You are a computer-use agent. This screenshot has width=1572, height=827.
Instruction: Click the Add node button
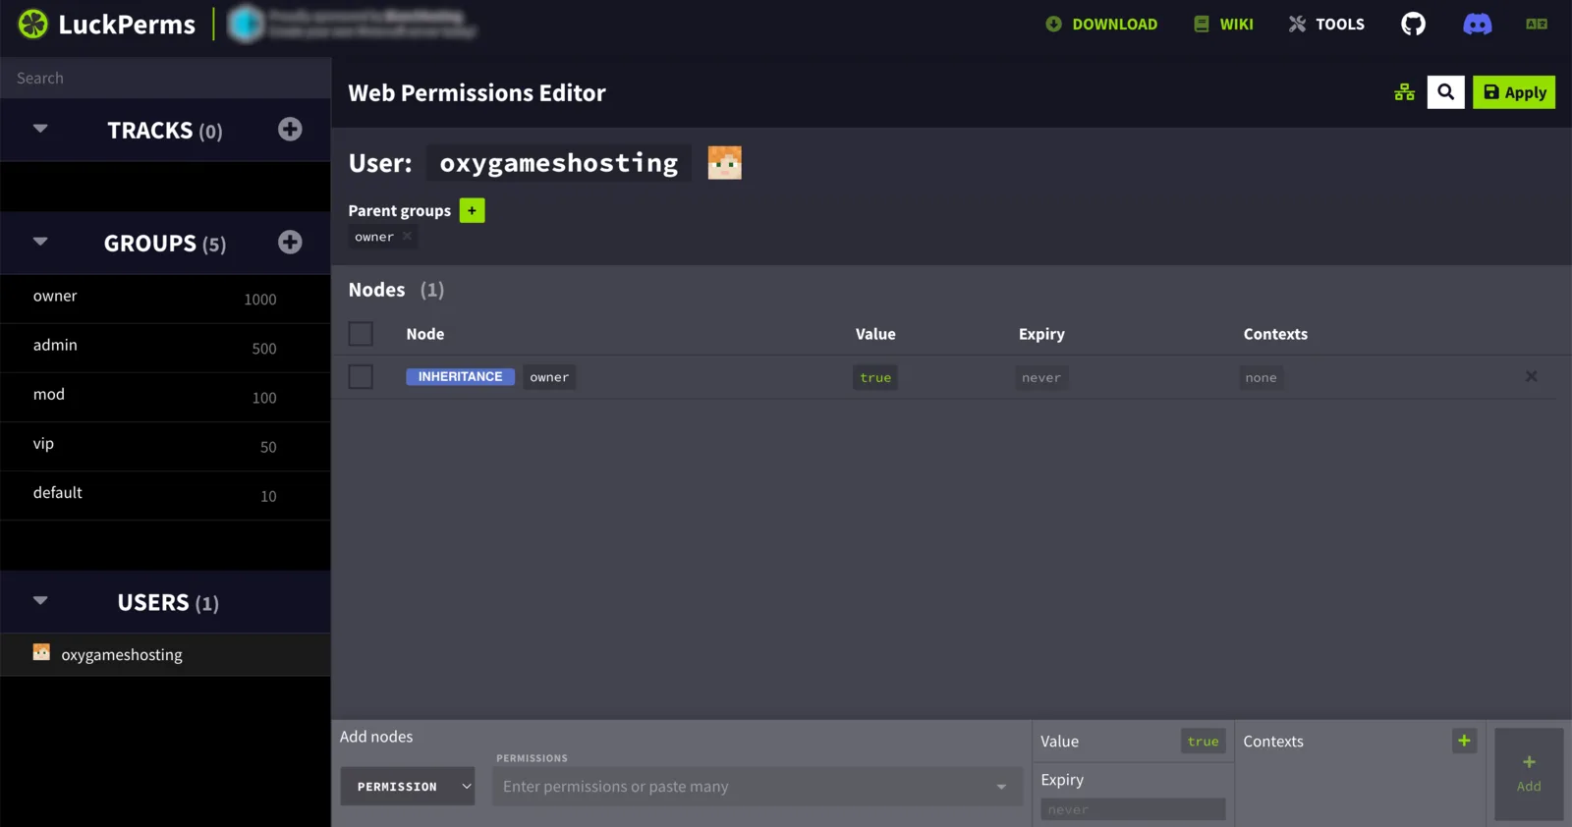coord(1529,774)
